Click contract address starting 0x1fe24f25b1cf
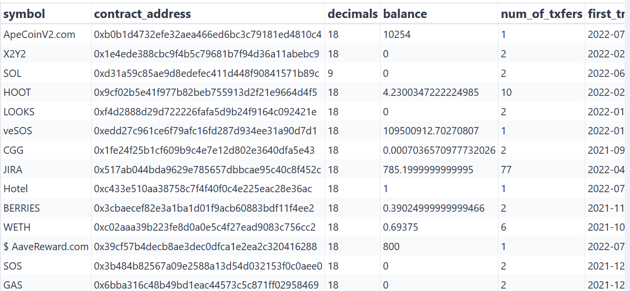This screenshot has height=291, width=630. (205, 150)
